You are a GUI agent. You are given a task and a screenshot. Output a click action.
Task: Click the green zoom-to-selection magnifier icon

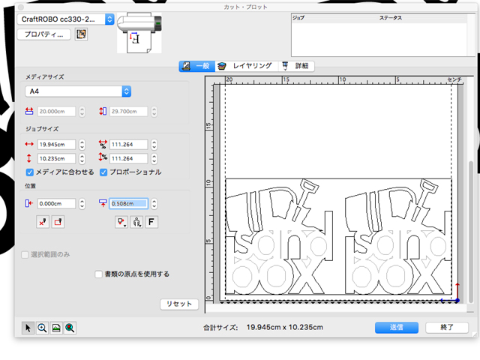coord(69,328)
